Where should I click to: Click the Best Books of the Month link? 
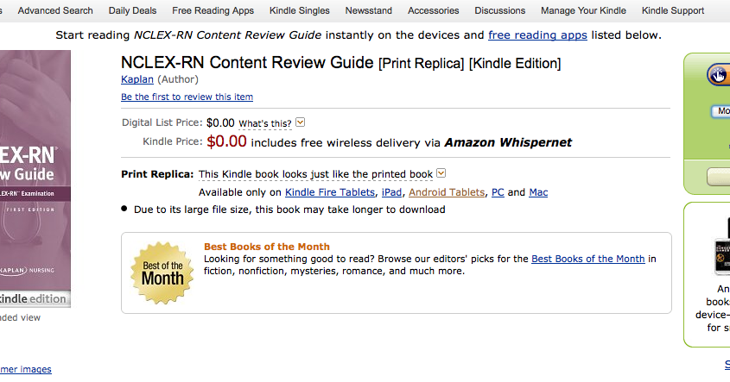tap(587, 259)
